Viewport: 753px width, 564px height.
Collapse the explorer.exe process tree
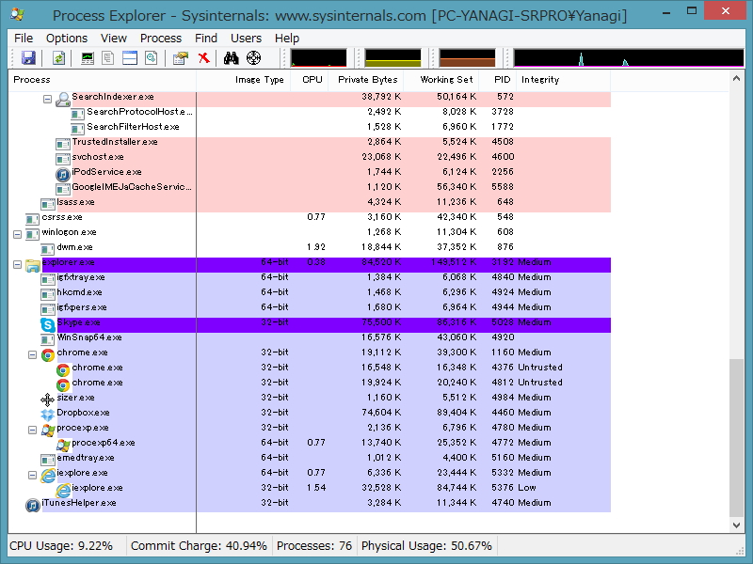coord(18,261)
